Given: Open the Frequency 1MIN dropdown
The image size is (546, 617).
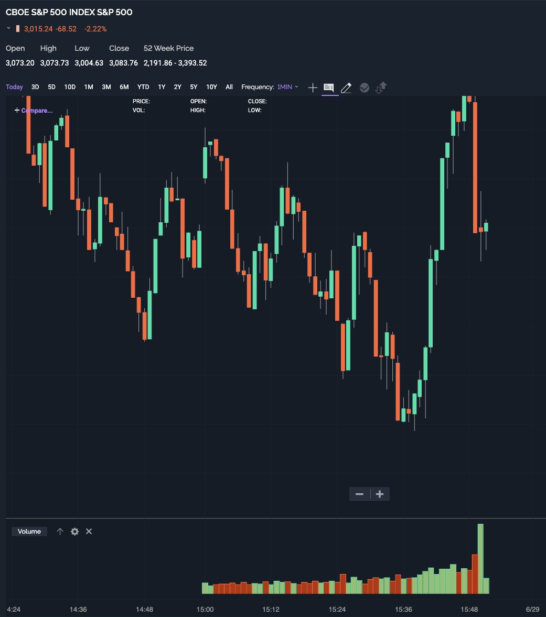Looking at the screenshot, I should (288, 87).
